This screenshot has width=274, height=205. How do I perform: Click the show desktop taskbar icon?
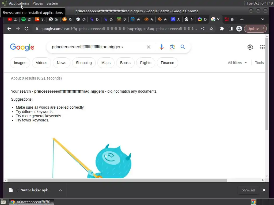click(x=3, y=202)
